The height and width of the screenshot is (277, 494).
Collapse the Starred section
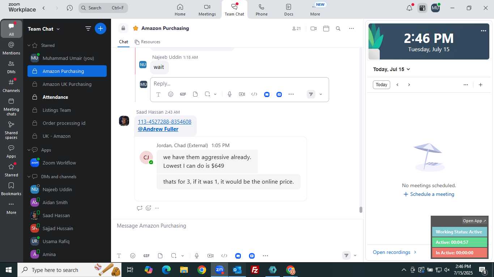(29, 45)
